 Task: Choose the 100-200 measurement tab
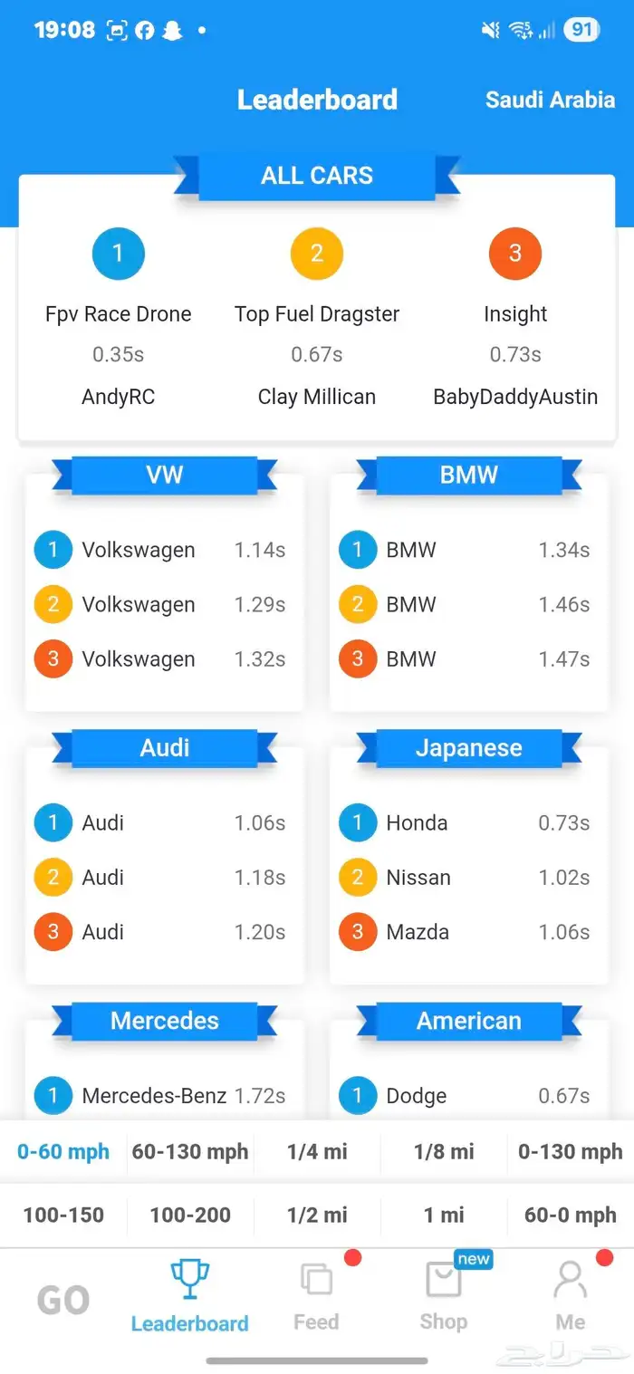point(190,1215)
